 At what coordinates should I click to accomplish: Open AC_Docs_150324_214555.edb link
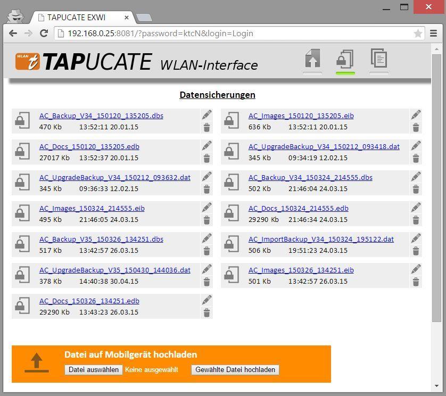[299, 209]
